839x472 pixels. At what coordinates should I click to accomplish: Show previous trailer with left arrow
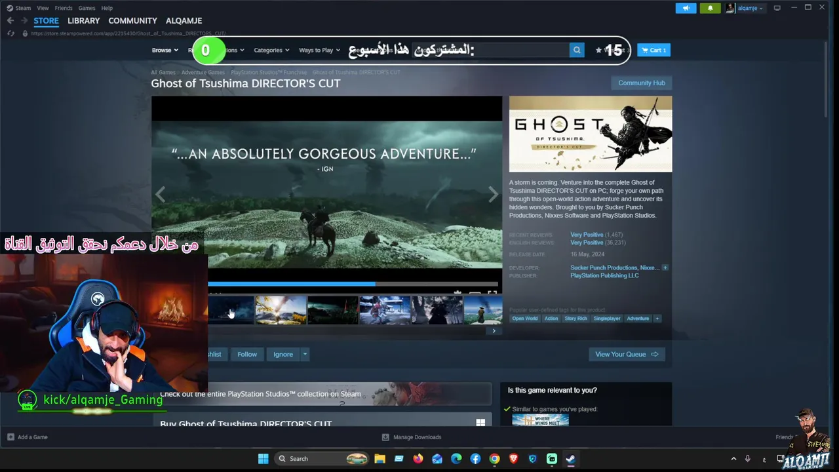[x=160, y=194]
